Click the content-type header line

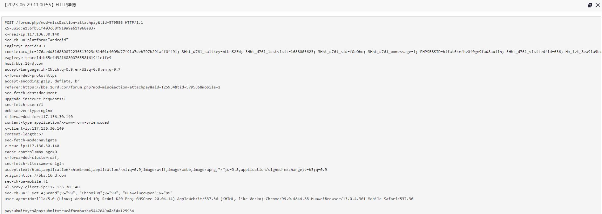coord(57,122)
